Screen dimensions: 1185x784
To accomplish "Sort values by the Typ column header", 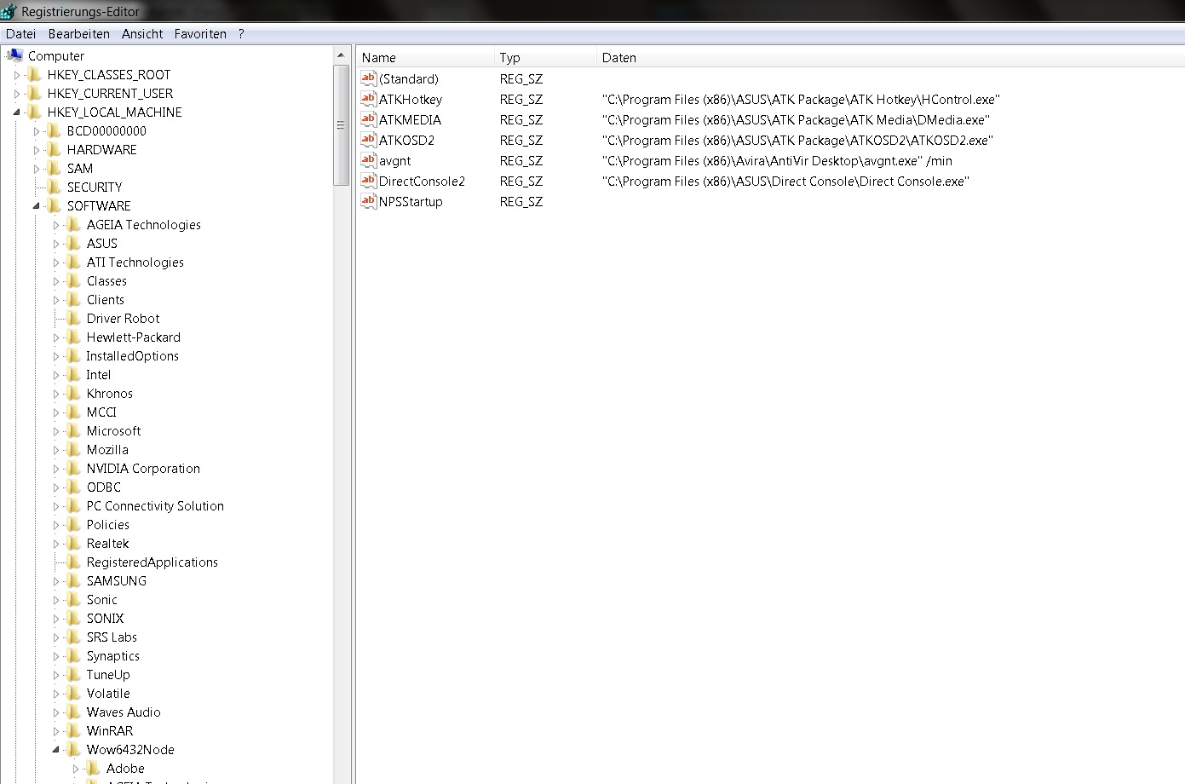I will click(x=545, y=58).
